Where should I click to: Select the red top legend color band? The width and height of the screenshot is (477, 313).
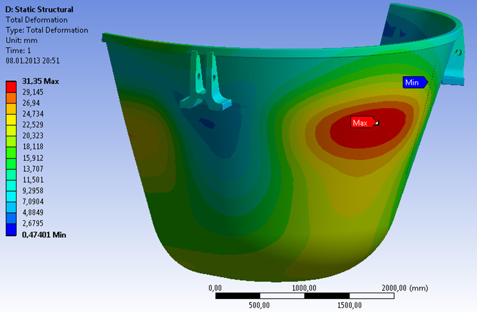(11, 86)
